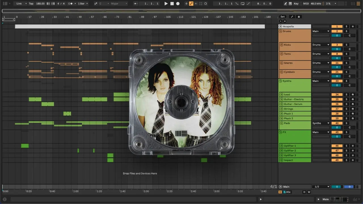Image resolution: width=363 pixels, height=204 pixels.
Task: Click the Toms pan control C
Action: click(350, 58)
